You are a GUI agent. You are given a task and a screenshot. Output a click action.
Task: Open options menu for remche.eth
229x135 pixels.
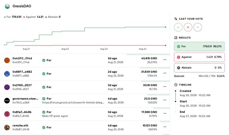coord(165,127)
